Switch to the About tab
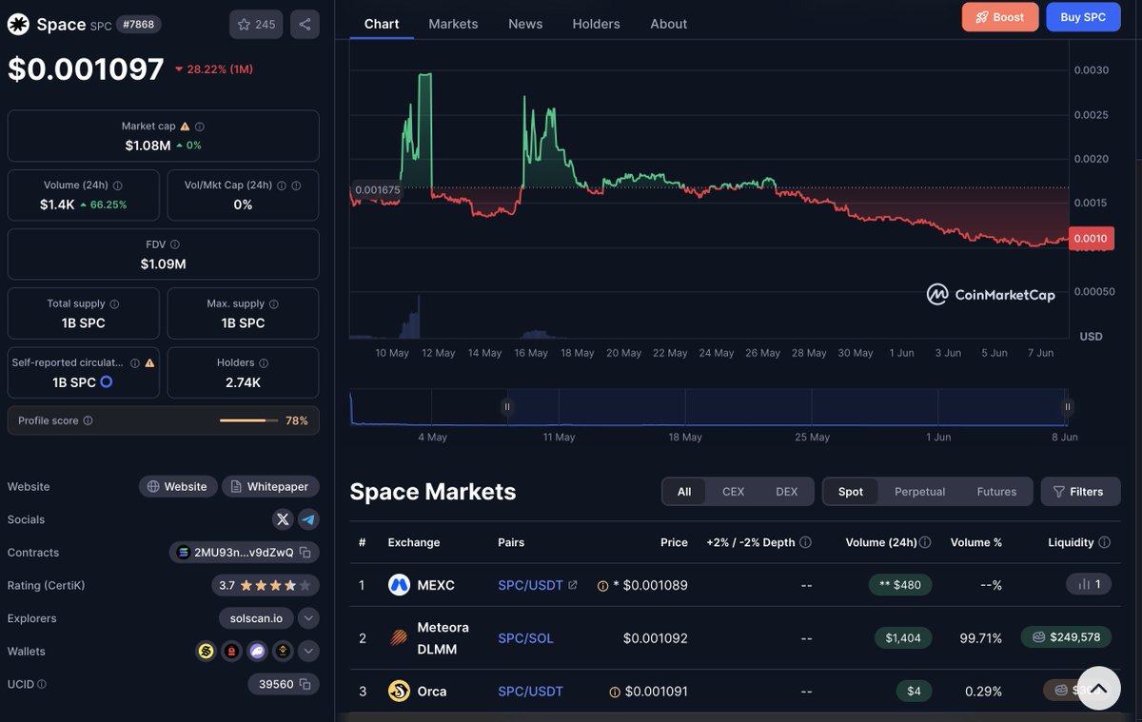1142x722 pixels. click(x=668, y=24)
